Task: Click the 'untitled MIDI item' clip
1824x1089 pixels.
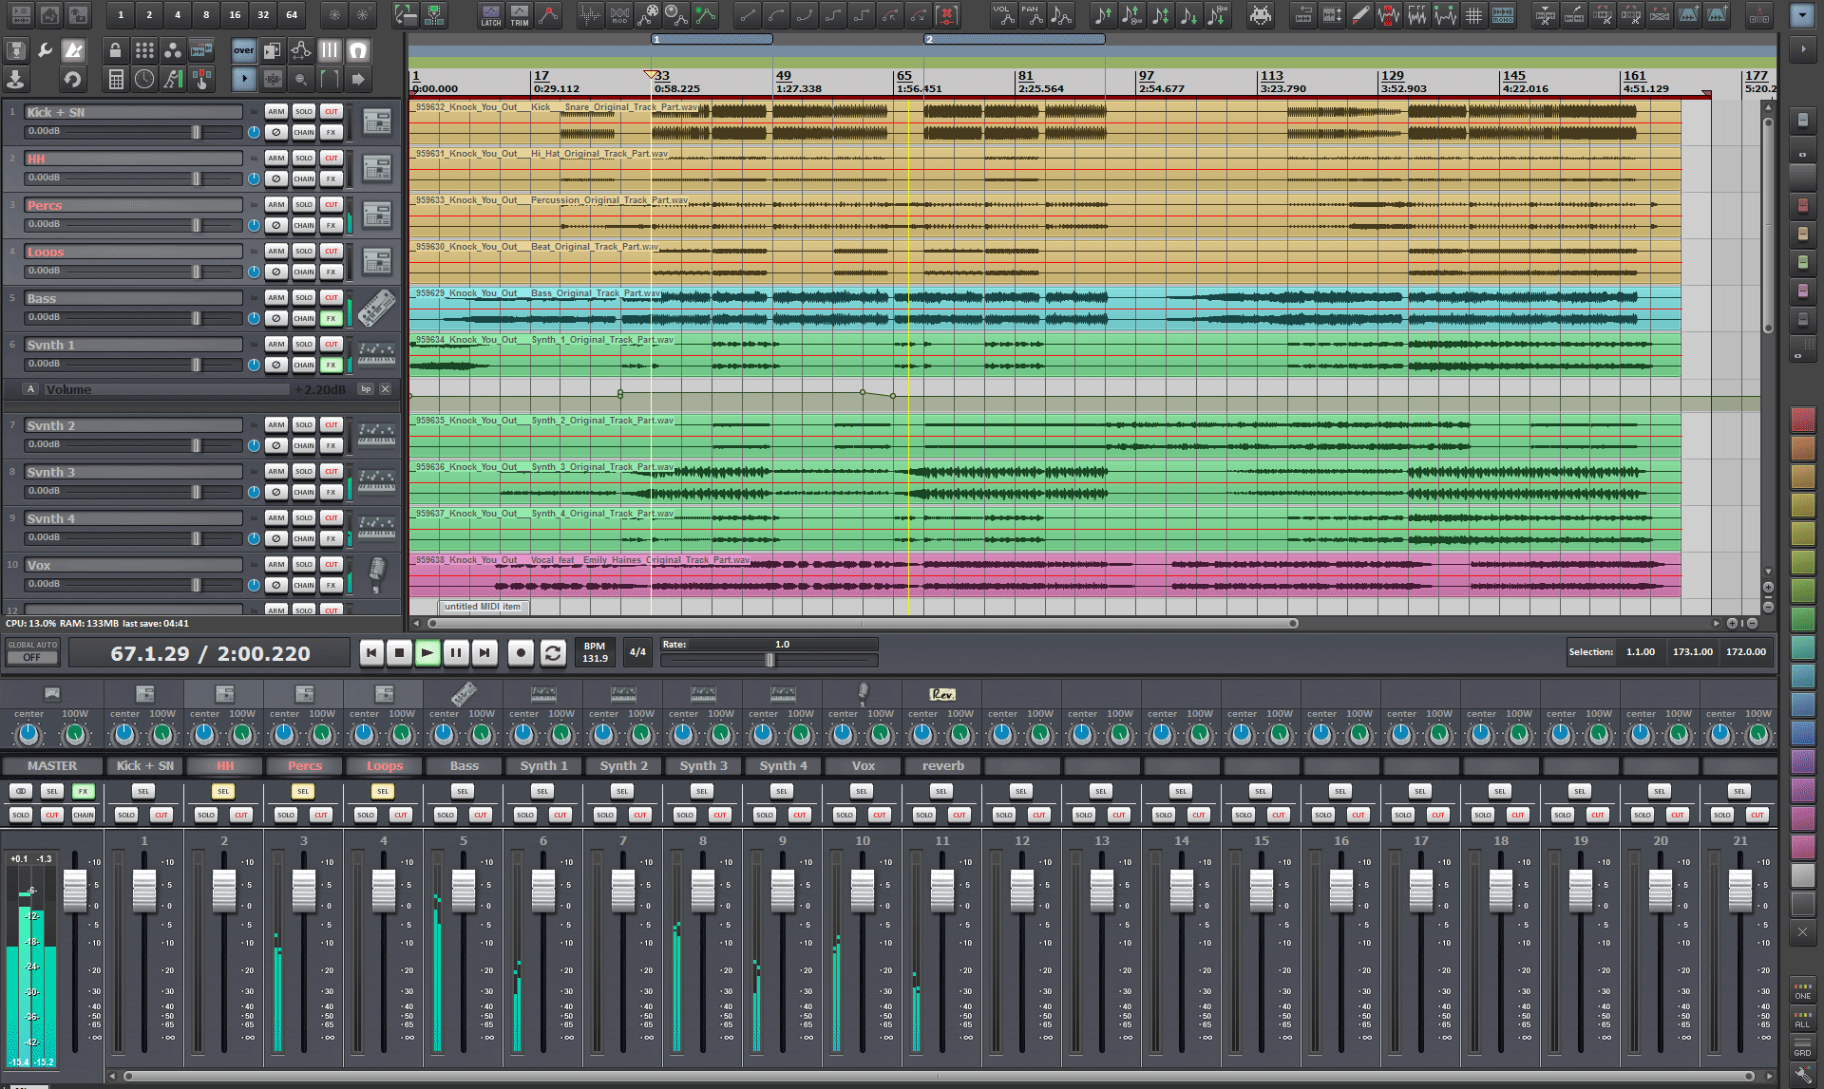Action: click(x=483, y=607)
